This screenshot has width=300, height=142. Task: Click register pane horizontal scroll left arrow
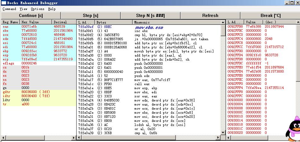click(3, 137)
